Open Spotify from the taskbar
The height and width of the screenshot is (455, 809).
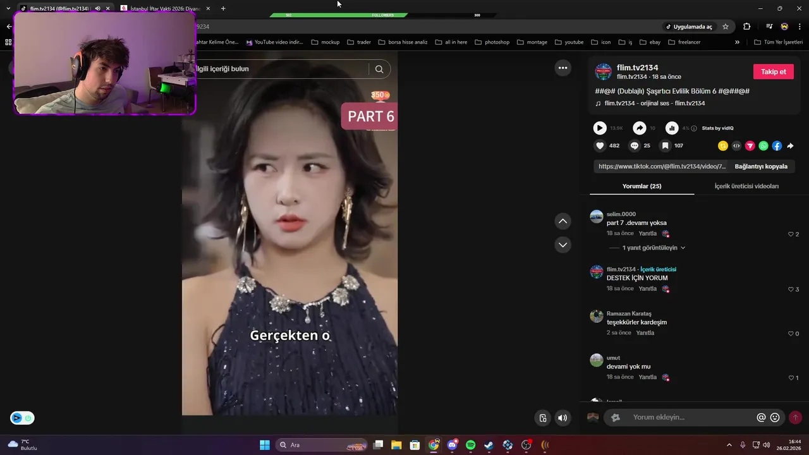(470, 445)
